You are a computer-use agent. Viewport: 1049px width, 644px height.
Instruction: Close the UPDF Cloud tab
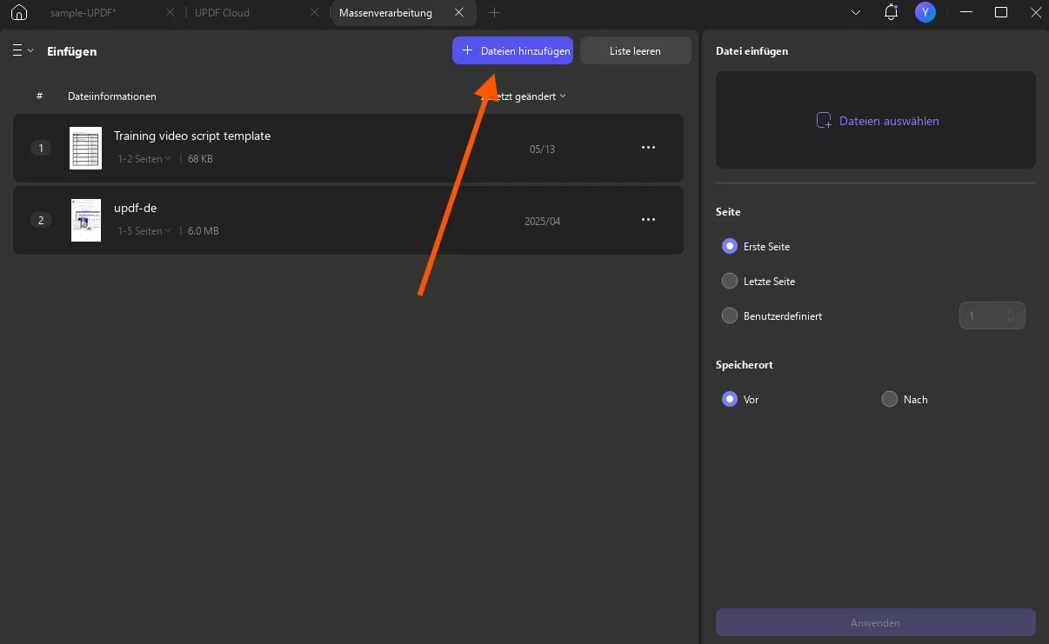coord(313,13)
